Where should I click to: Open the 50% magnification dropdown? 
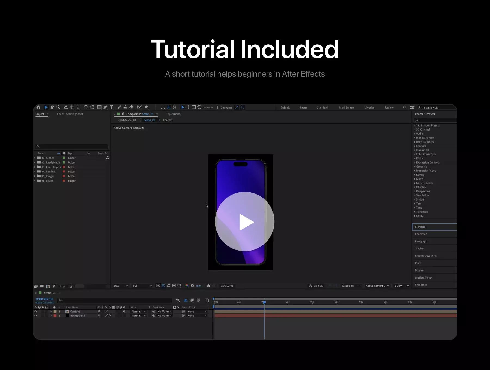[121, 286]
